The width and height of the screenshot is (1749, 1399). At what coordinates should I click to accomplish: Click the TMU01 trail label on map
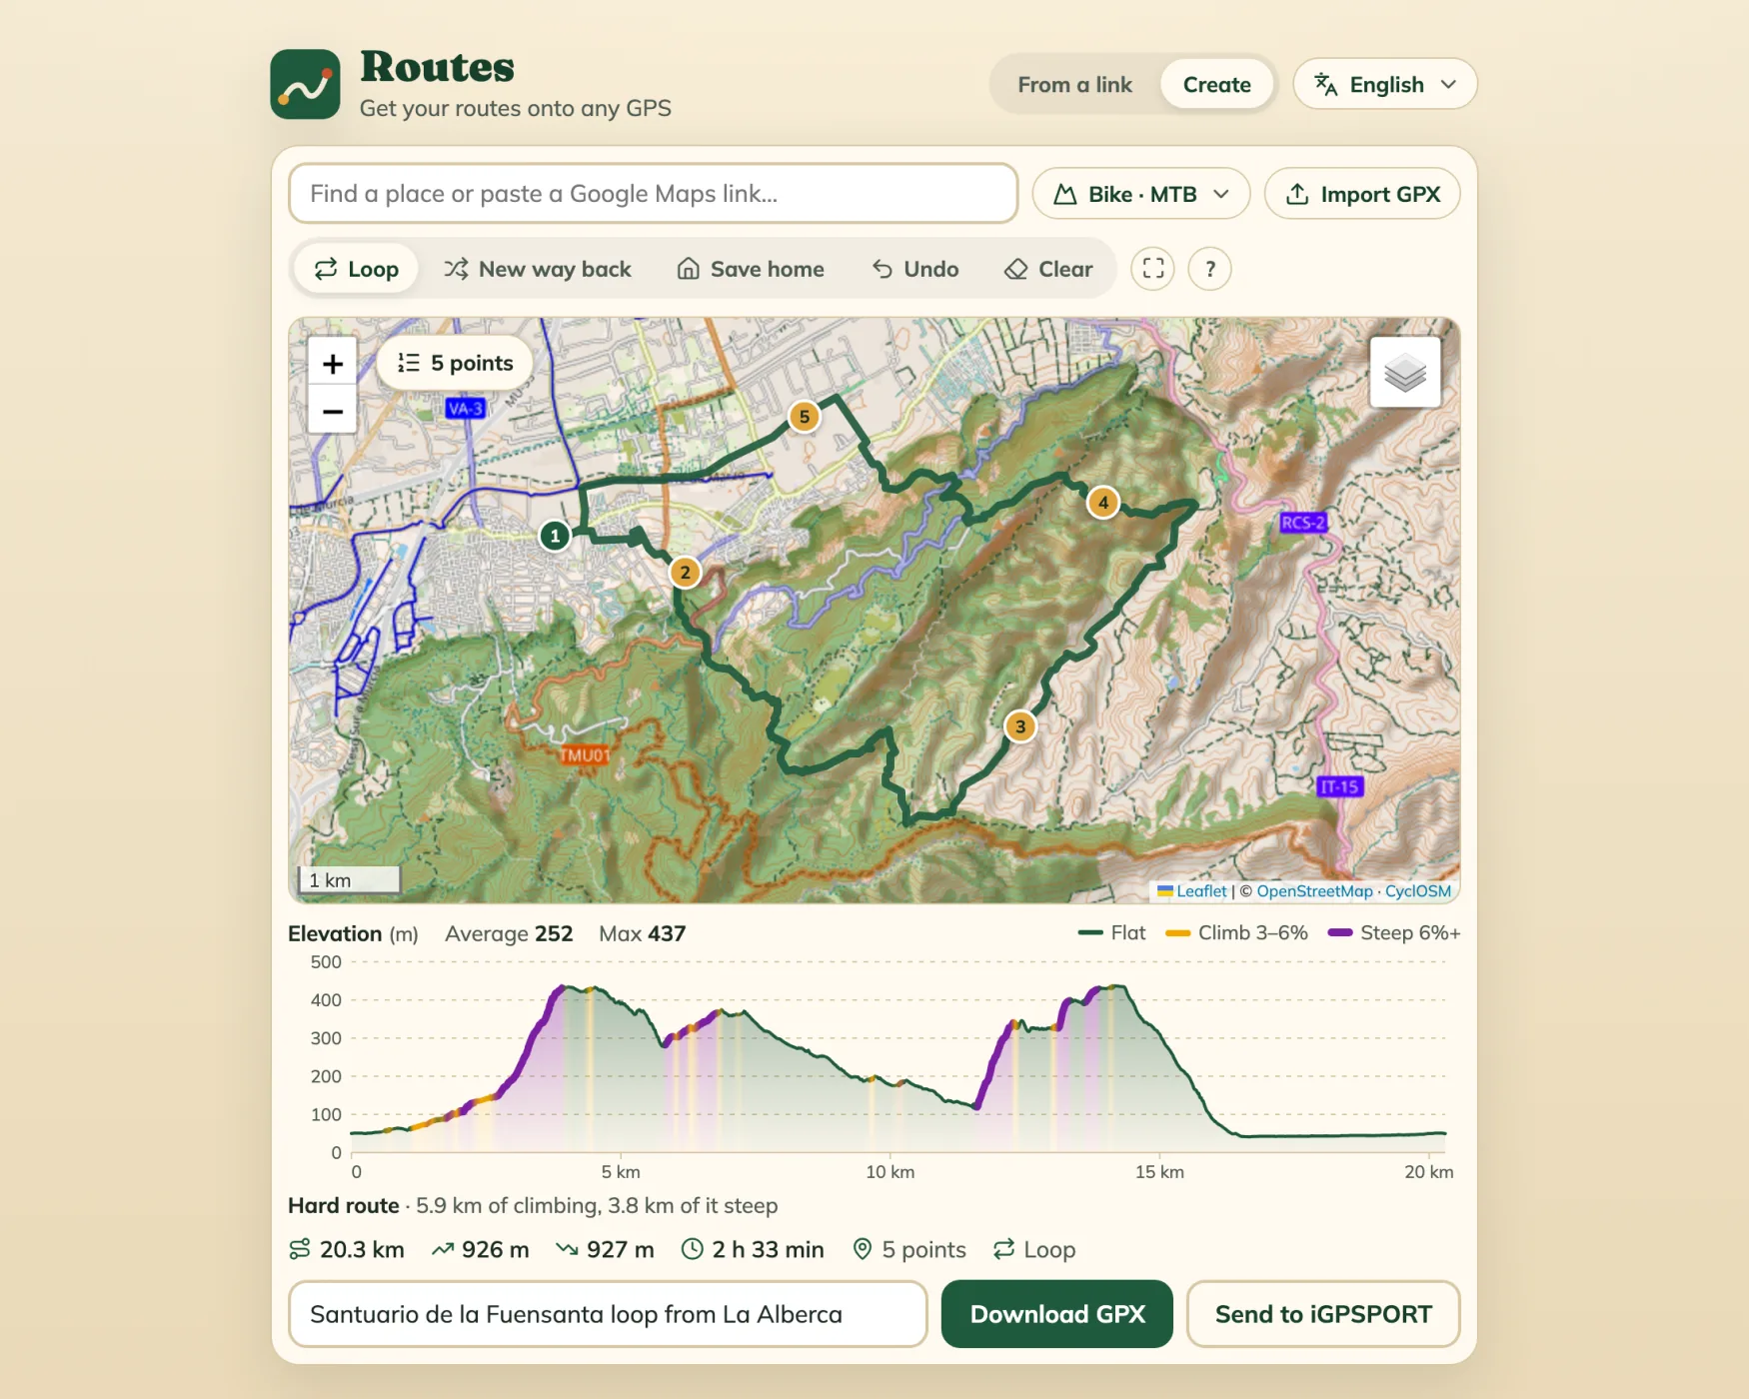point(585,754)
